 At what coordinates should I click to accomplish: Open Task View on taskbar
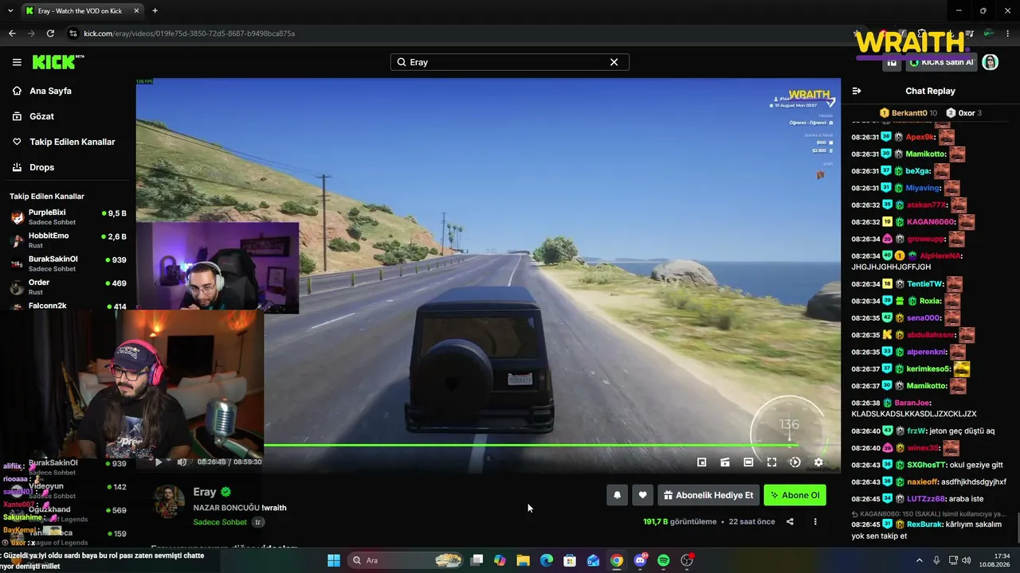477,560
